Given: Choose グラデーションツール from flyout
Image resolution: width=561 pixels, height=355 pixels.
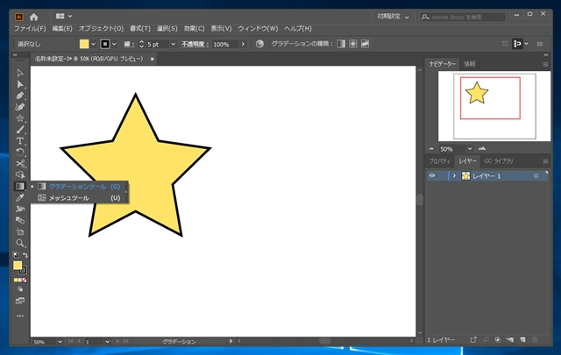Looking at the screenshot, I should tap(79, 187).
